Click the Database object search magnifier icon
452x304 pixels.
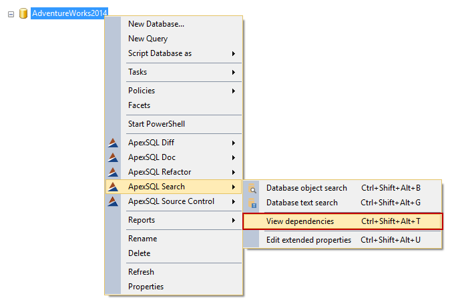click(x=252, y=188)
